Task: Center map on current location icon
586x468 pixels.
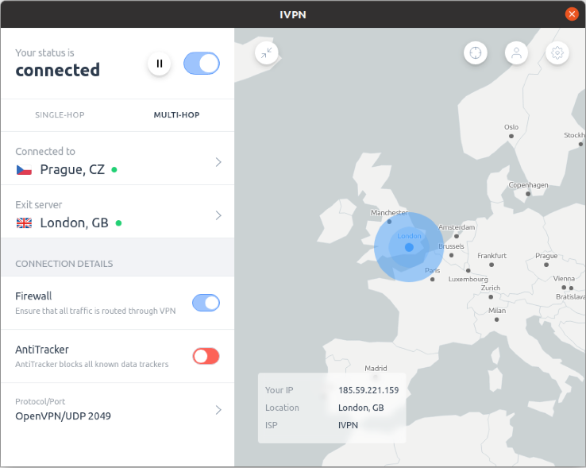Action: 476,52
